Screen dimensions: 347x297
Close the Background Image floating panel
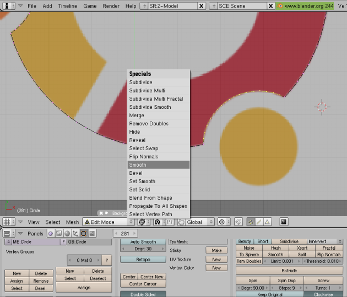pyautogui.click(x=101, y=213)
